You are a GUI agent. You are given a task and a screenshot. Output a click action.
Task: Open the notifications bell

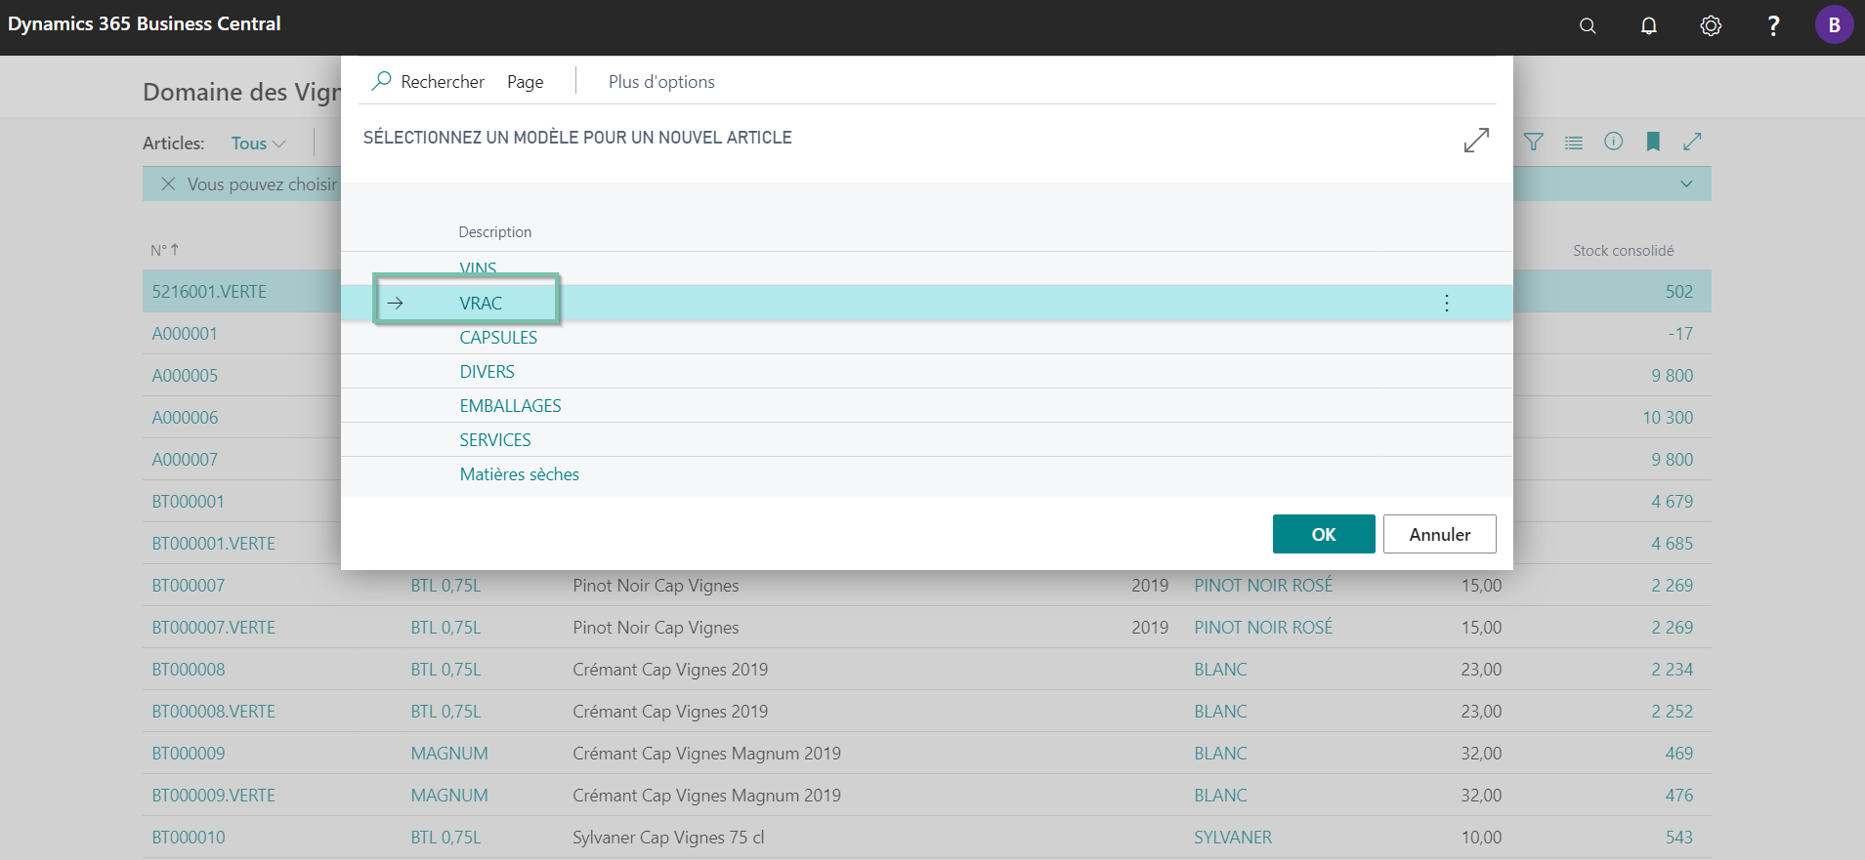pyautogui.click(x=1649, y=26)
